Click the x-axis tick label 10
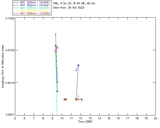Screen dimensions: 160x128 [62, 118]
